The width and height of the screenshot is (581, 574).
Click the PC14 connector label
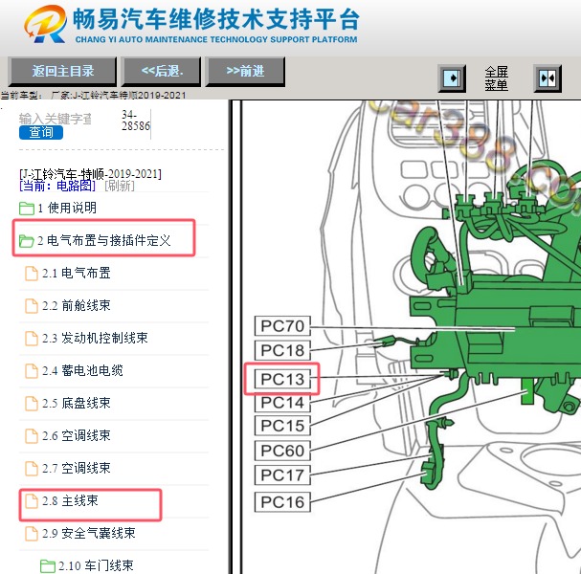(x=282, y=403)
